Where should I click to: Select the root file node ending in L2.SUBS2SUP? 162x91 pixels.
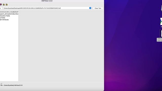[9, 12]
